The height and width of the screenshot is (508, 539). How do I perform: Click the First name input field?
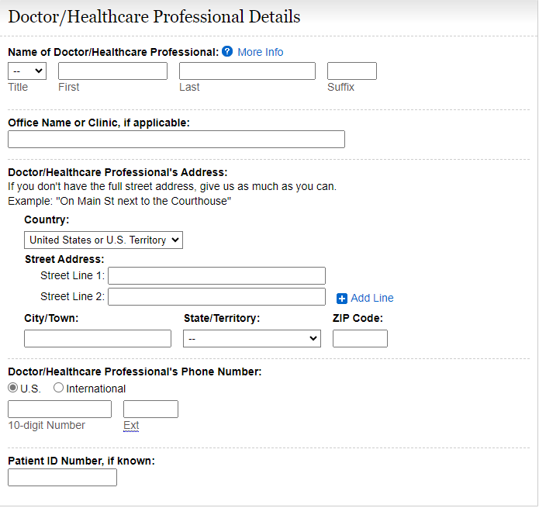pyautogui.click(x=112, y=71)
